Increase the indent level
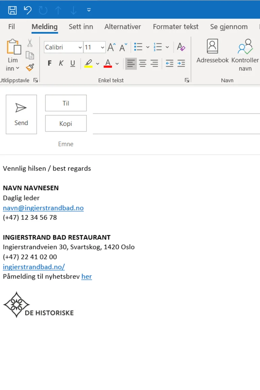Image resolution: width=260 pixels, height=390 pixels. (x=181, y=63)
